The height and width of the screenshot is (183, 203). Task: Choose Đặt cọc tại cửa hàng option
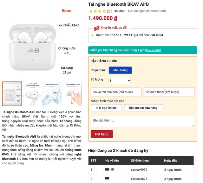coord(143,108)
